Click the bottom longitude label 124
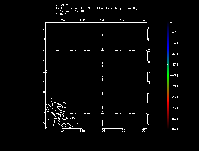199x151 pixels. [x=62, y=130]
